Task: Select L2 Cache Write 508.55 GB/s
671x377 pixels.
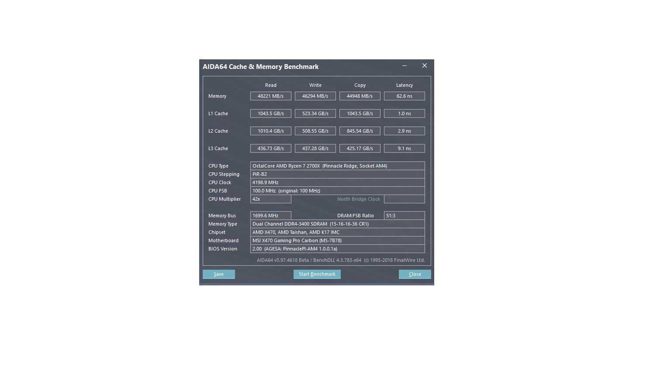Action: click(x=315, y=131)
